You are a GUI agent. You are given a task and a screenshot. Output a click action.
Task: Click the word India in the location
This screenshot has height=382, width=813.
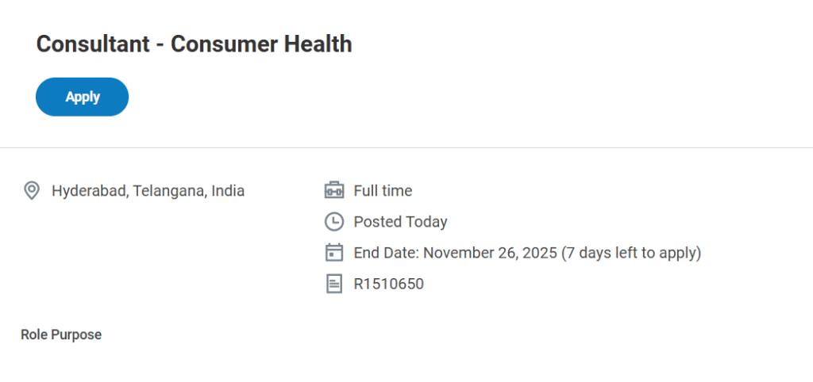pyautogui.click(x=228, y=191)
